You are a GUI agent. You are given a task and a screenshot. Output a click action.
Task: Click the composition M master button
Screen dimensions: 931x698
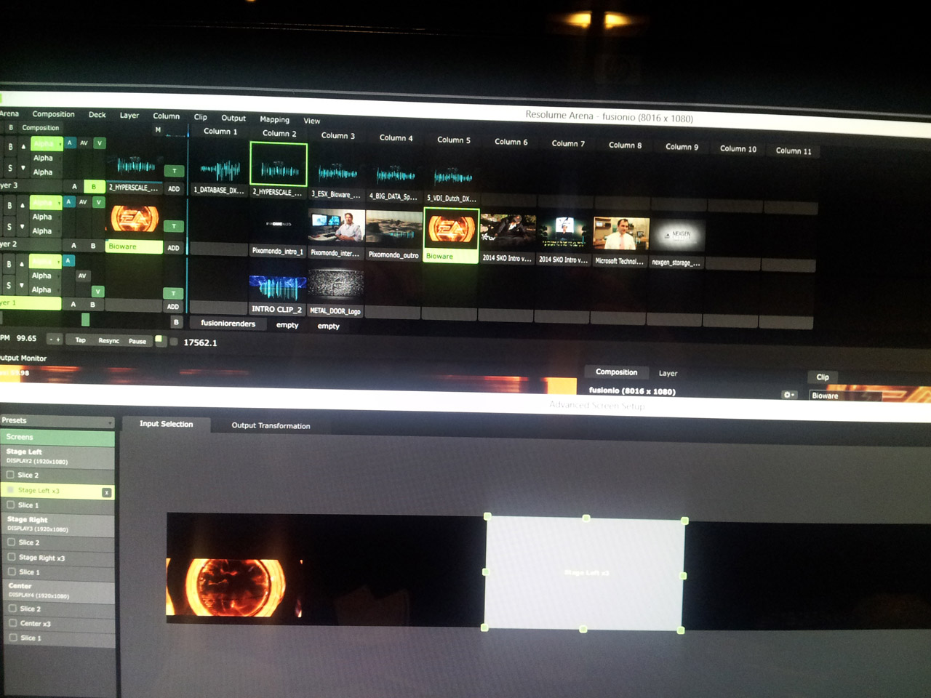click(x=158, y=130)
